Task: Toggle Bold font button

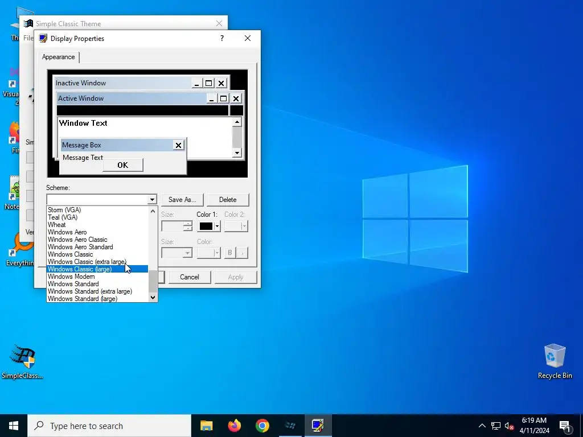Action: [x=230, y=253]
